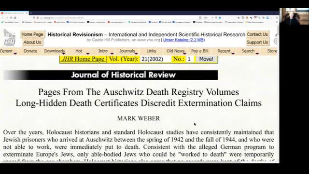Click the browser Home icon

pyautogui.click(x=15, y=17)
